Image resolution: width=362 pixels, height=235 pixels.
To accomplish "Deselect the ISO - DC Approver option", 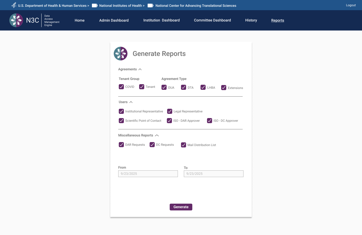I will 210,121.
